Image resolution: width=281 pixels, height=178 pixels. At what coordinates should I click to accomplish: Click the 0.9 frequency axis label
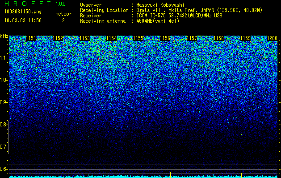click(x=4, y=102)
